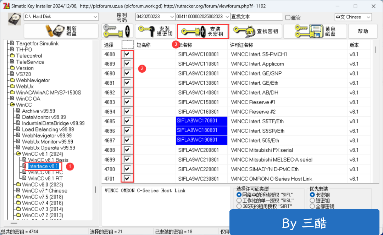Uncheck checkbox for row 4701
Screen dimensions: 383x235
tap(127, 179)
